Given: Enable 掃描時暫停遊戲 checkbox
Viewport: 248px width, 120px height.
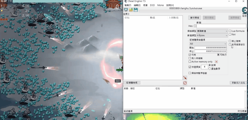Looking at the screenshot, I should click(x=190, y=73).
